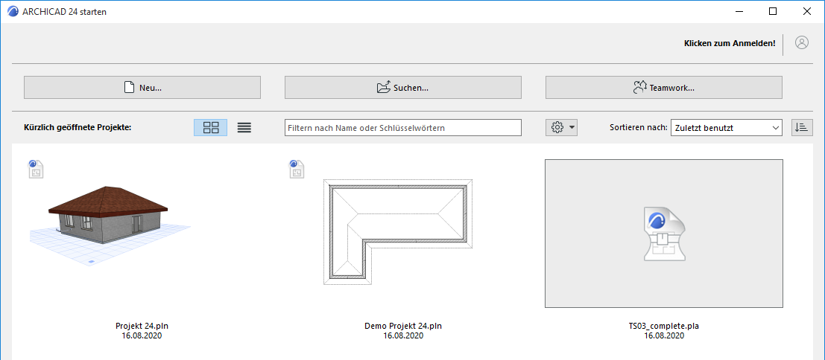Click the 'Teamwork...' button

663,88
